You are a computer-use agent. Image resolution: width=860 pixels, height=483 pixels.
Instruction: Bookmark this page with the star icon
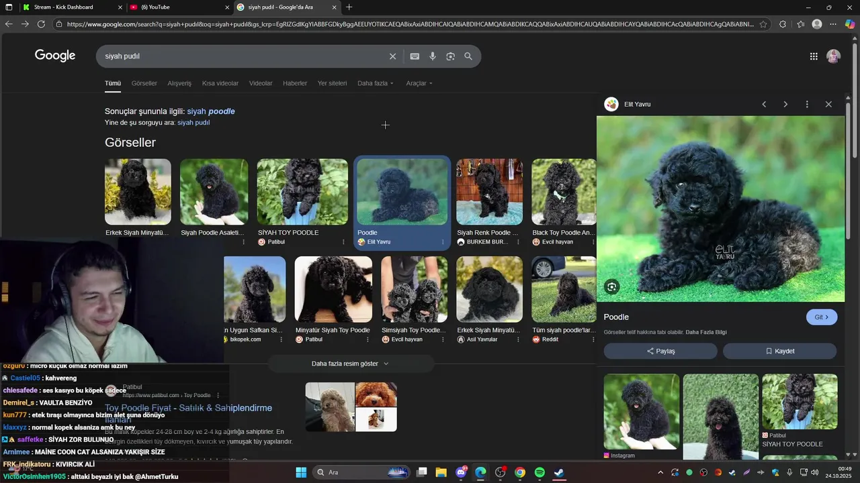click(x=763, y=24)
